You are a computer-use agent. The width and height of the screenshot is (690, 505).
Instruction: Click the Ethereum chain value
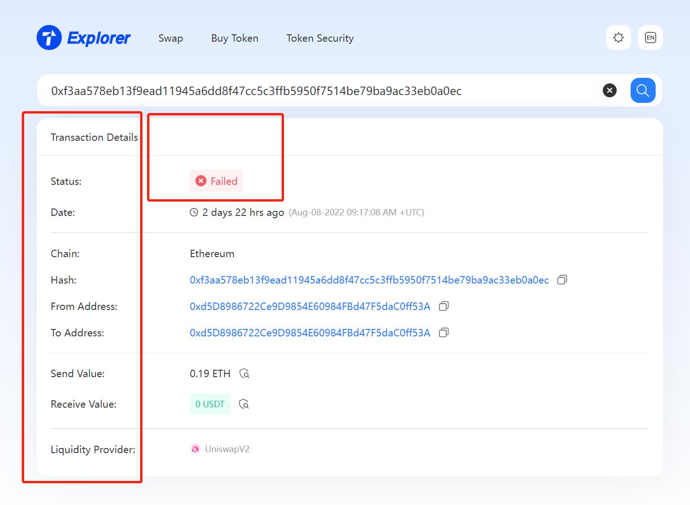[x=212, y=253]
